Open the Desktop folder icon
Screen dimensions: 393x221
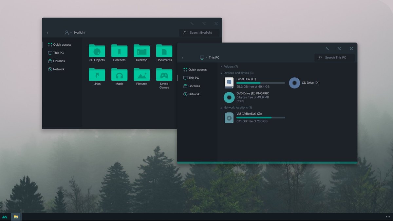142,51
